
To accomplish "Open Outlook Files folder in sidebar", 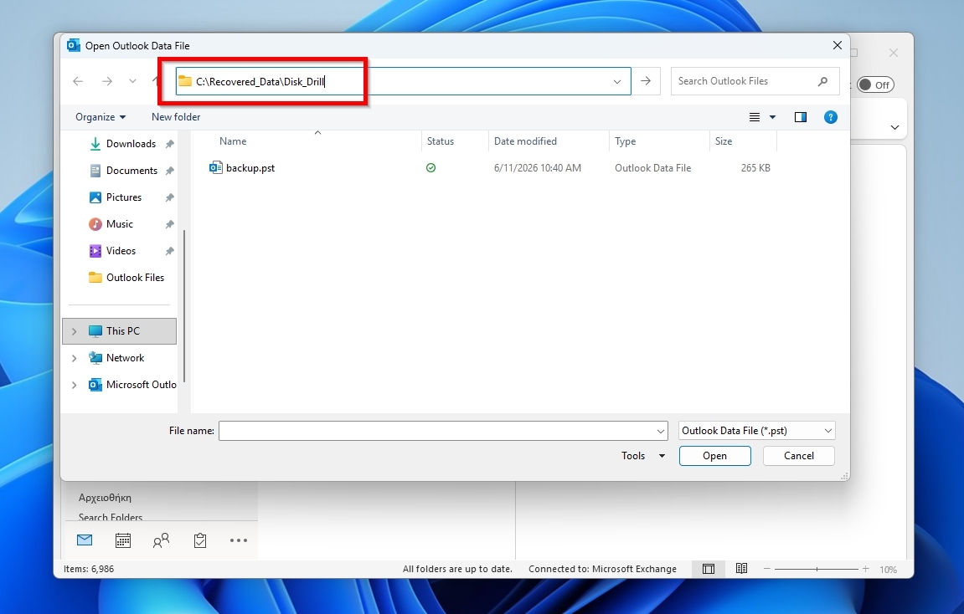I will 135,278.
